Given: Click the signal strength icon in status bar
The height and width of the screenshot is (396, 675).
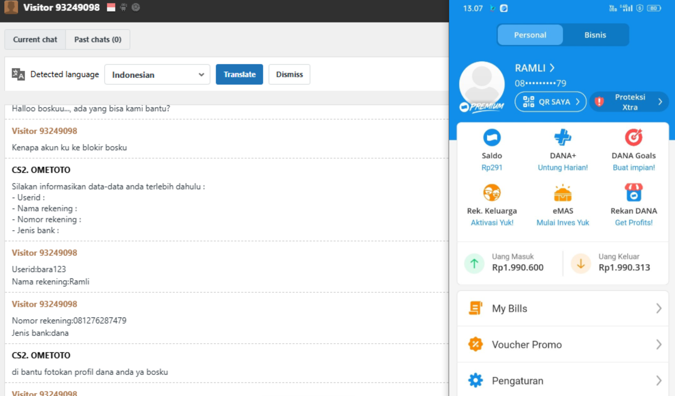Looking at the screenshot, I should (x=627, y=8).
